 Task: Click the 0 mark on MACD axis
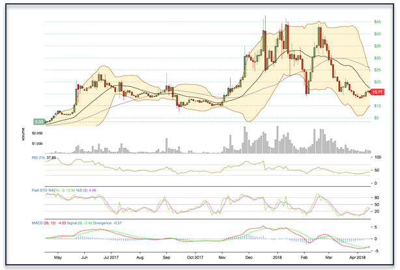(x=375, y=239)
